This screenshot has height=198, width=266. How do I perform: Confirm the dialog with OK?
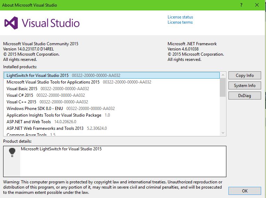[245, 191]
